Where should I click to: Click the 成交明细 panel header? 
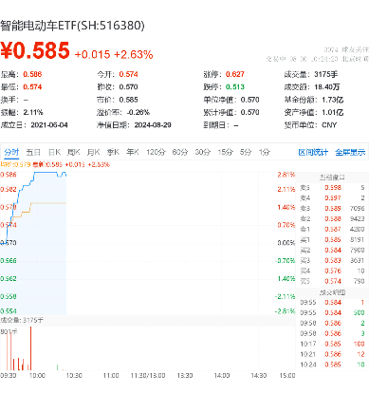332,292
